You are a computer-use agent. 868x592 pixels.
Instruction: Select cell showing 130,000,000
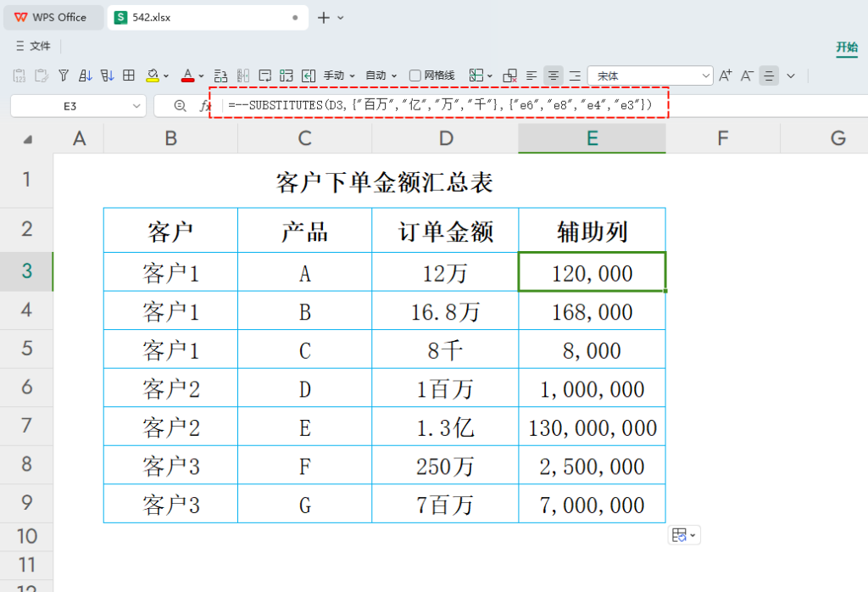pos(592,427)
